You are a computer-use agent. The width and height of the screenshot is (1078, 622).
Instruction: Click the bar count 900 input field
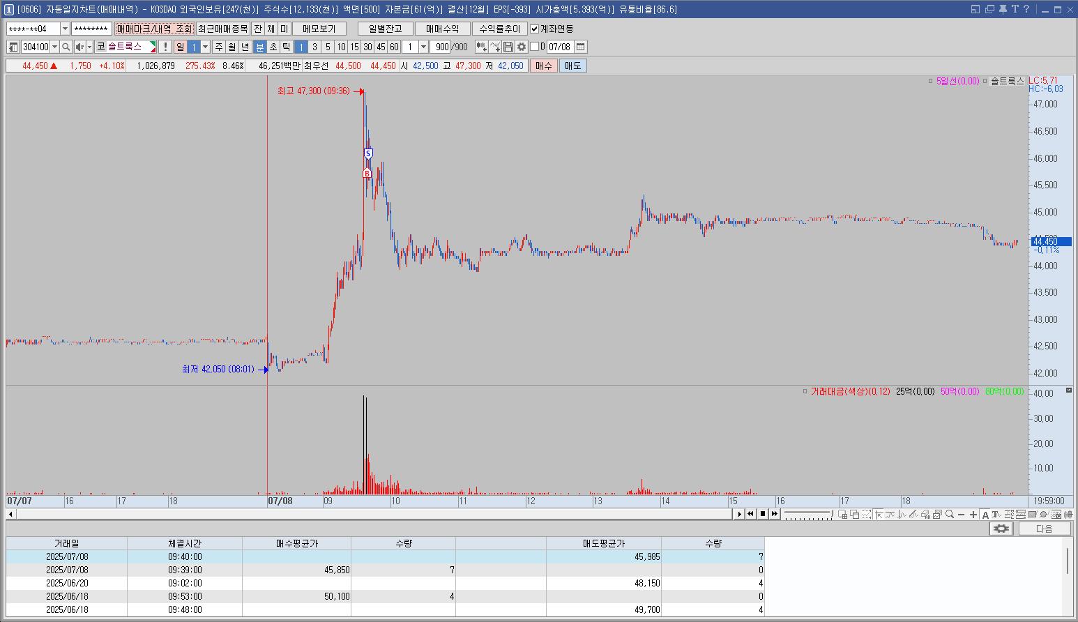[440, 47]
